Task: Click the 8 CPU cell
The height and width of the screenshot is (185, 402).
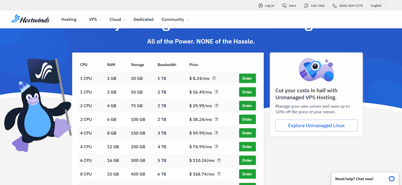Action: pyautogui.click(x=86, y=174)
